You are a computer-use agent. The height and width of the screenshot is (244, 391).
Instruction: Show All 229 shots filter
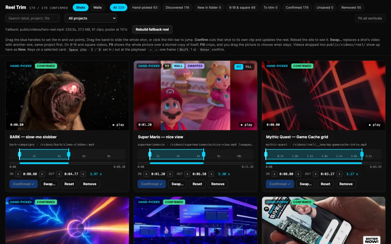click(119, 8)
